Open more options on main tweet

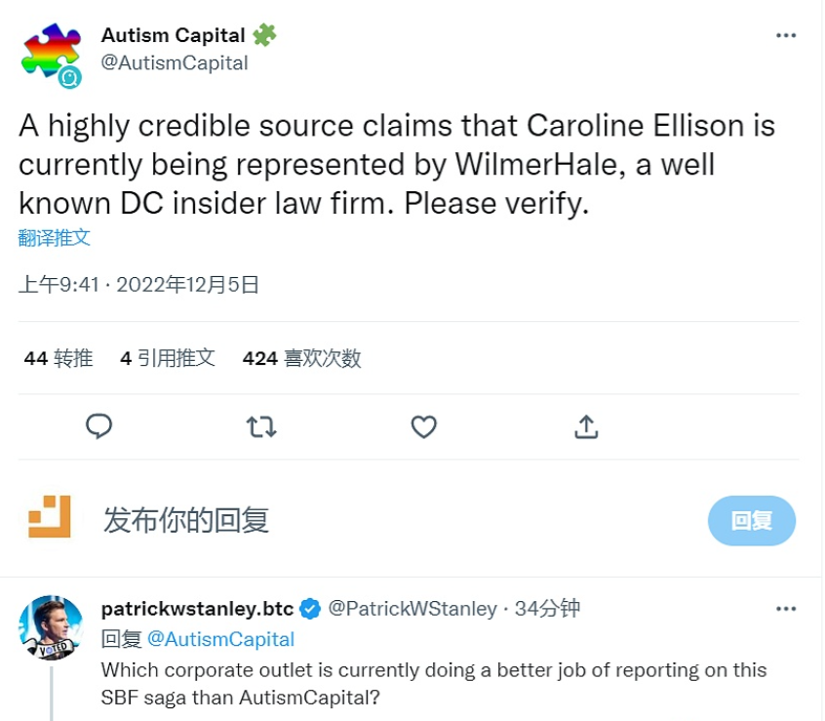[786, 36]
